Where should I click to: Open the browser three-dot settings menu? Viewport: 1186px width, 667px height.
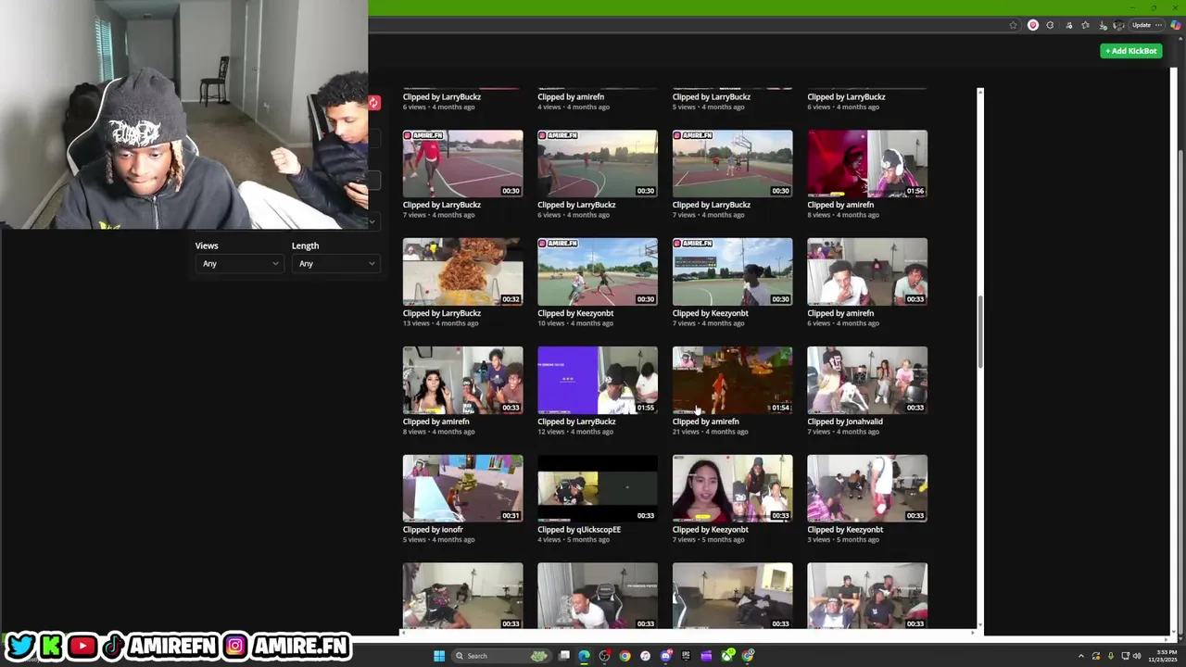pyautogui.click(x=1158, y=25)
